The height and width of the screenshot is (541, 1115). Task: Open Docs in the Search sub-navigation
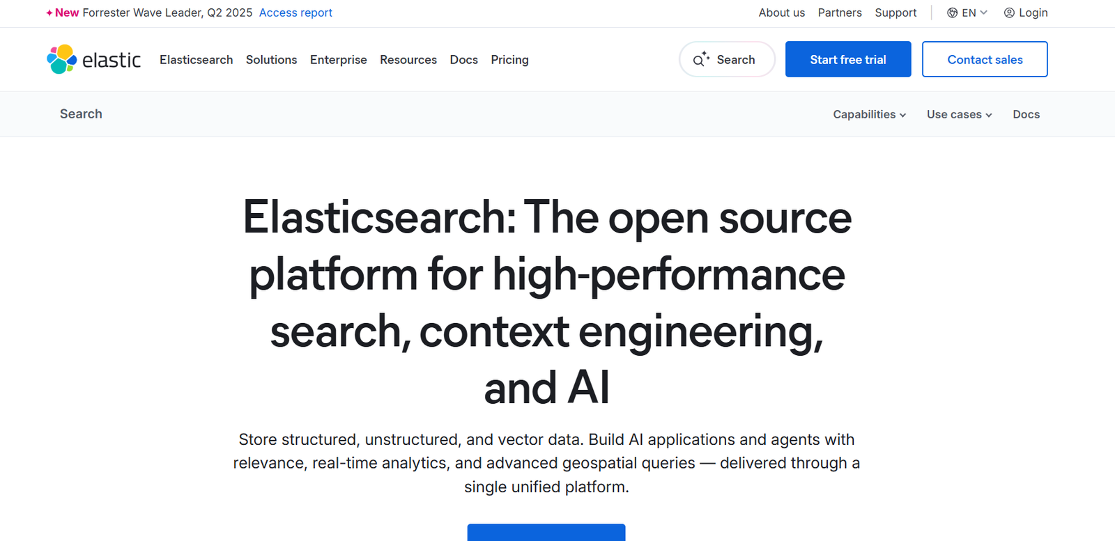pyautogui.click(x=1026, y=114)
